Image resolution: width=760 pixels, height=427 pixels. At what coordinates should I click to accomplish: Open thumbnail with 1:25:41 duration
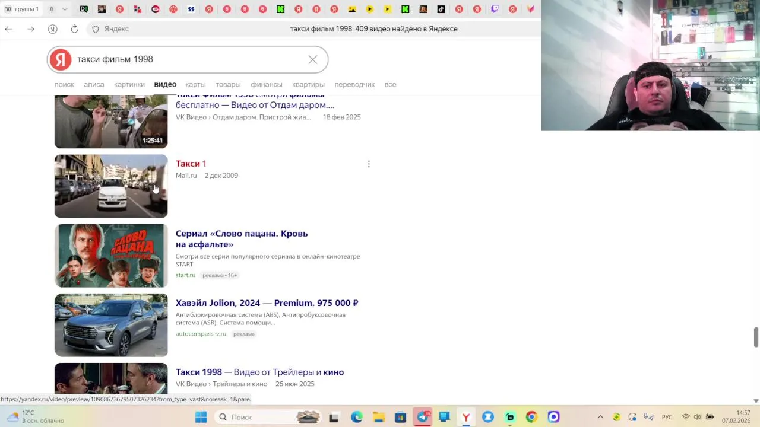111,122
